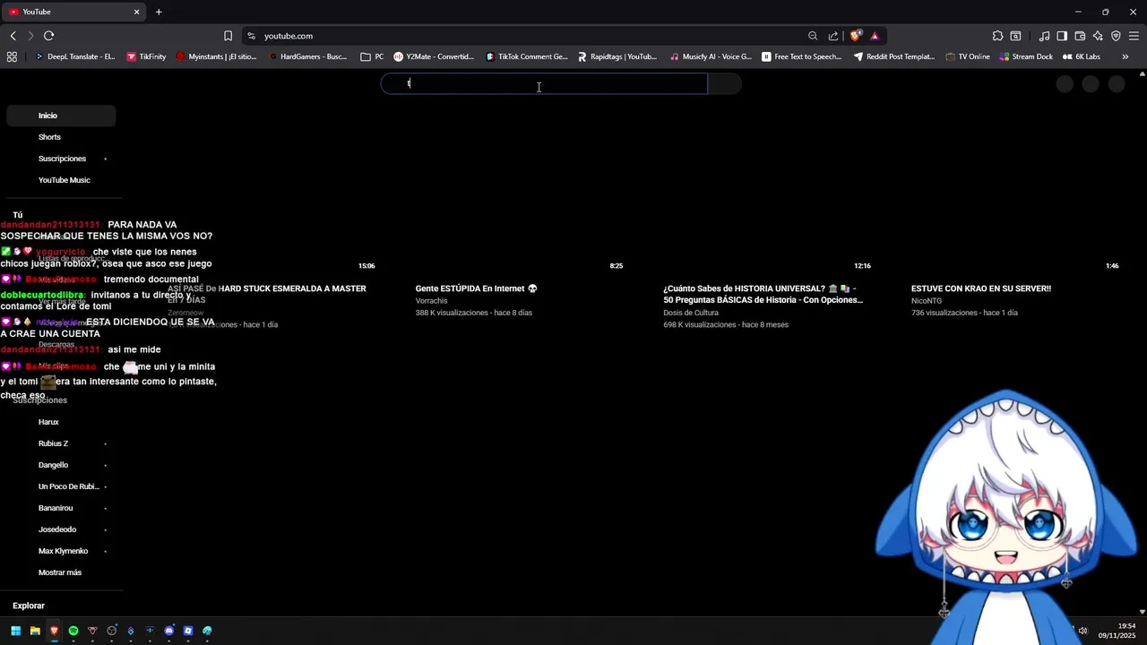
Task: Open video ESTUVE CON KRAO EN SU SERVER
Action: pos(981,288)
